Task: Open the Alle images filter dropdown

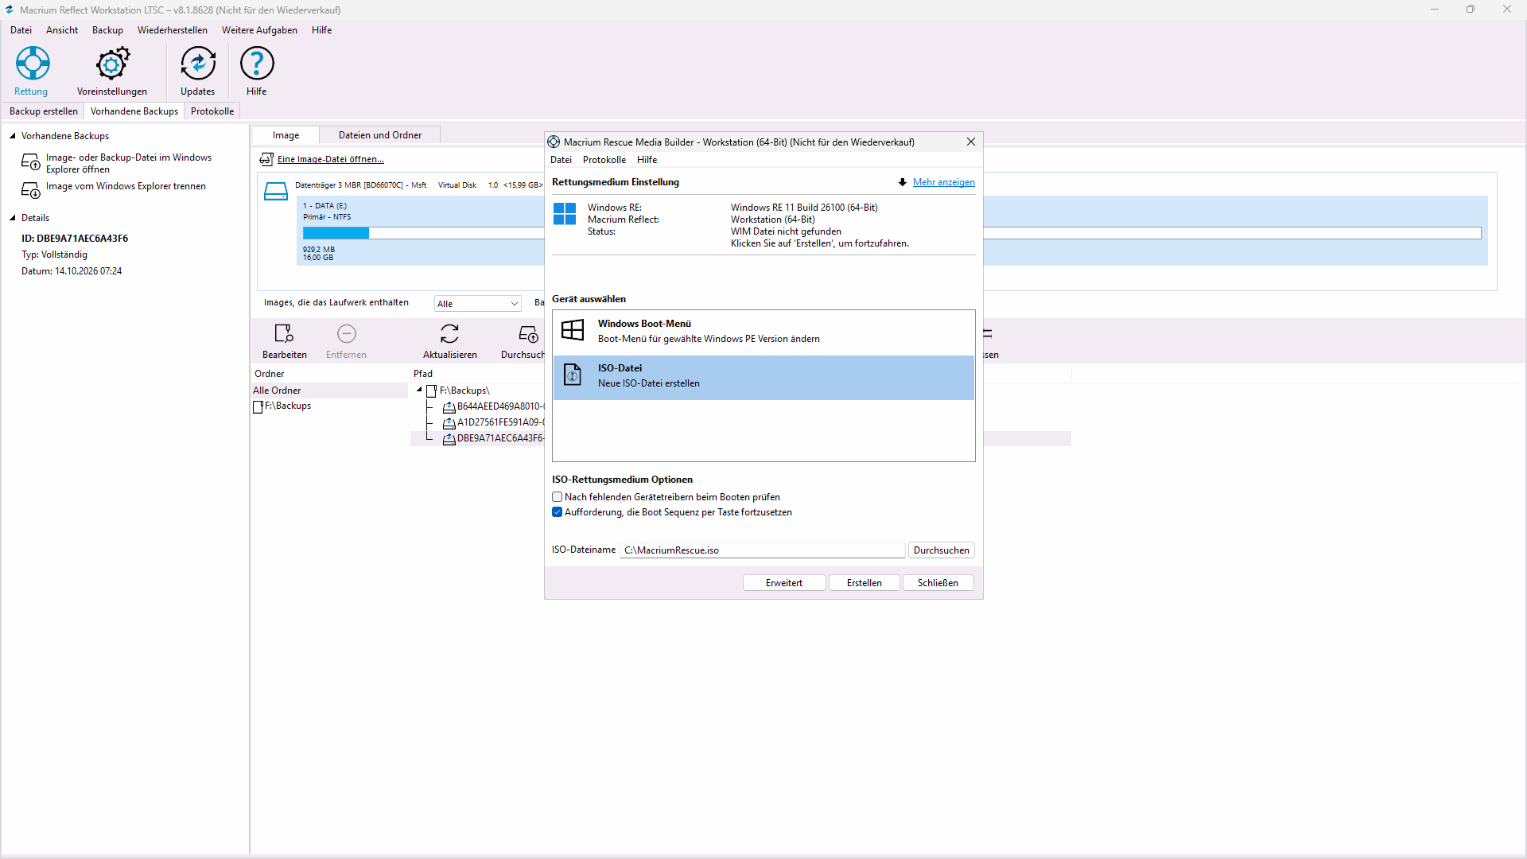Action: (477, 304)
